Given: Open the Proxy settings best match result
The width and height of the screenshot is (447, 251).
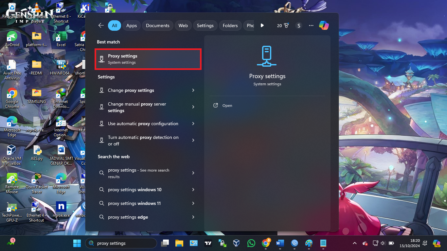Looking at the screenshot, I should coord(148,59).
